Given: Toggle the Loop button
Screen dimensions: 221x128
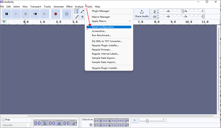Looking at the screenshot, I should 67,14.
